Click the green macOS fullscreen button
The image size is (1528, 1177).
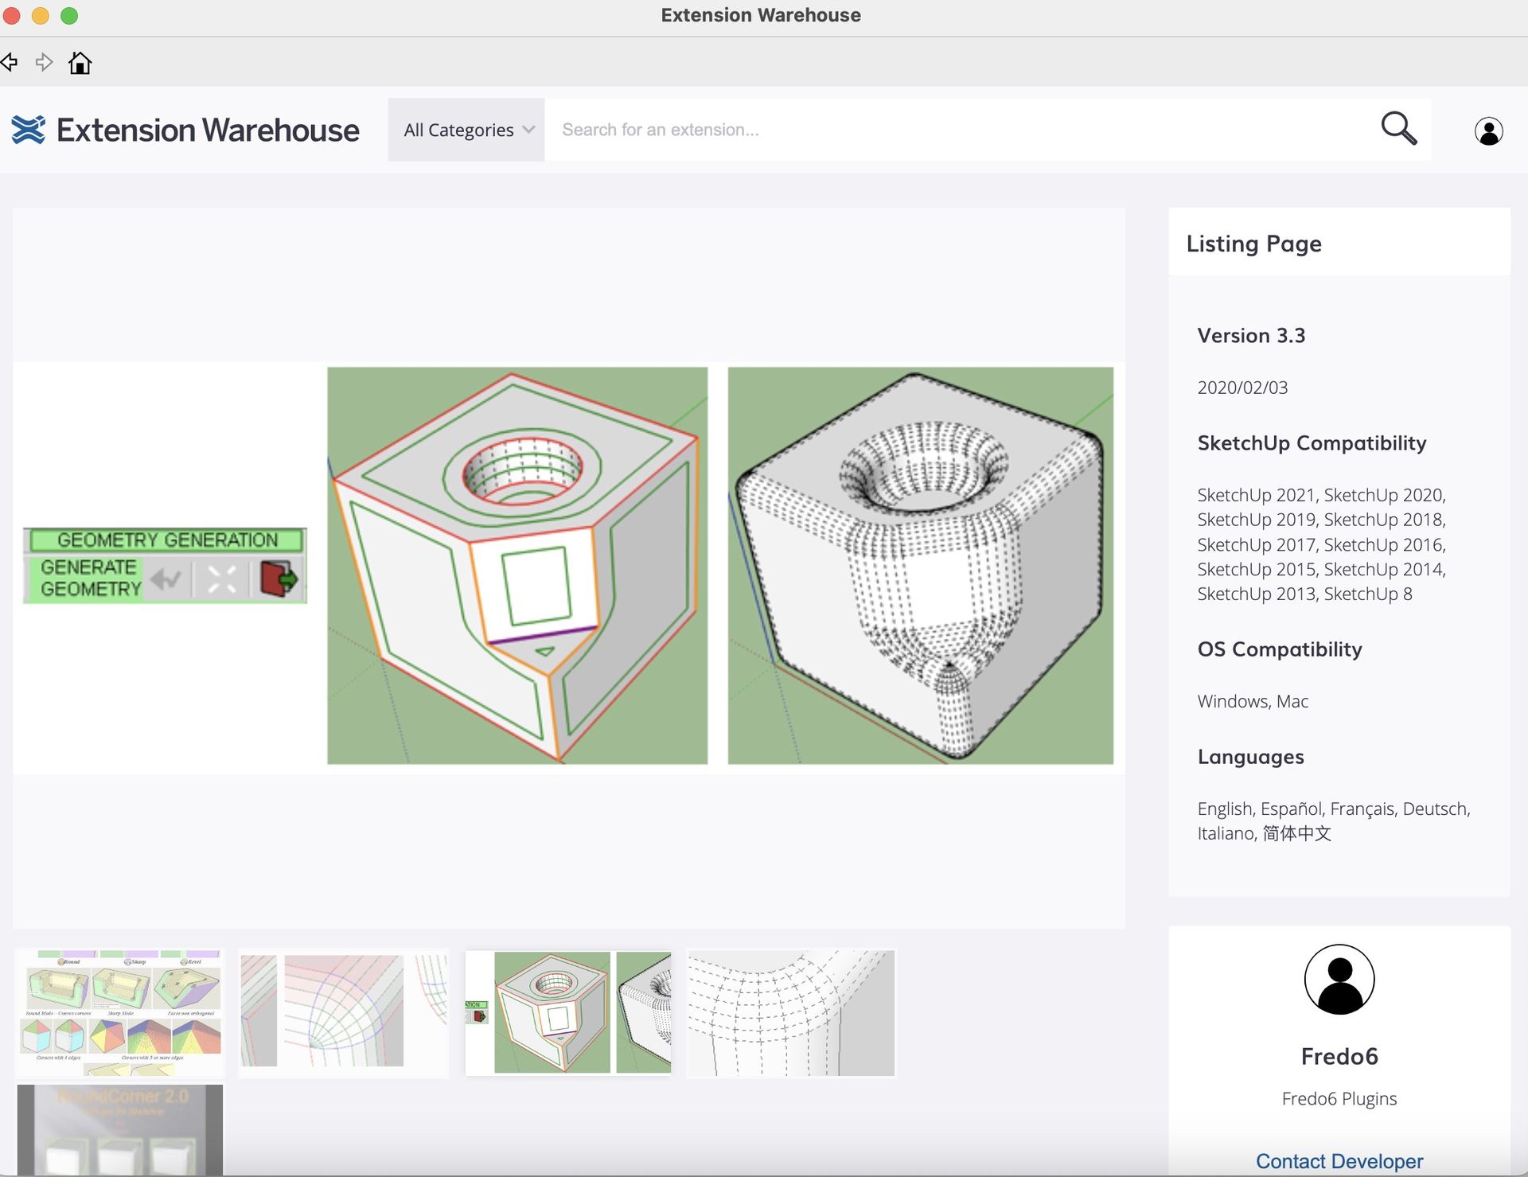pyautogui.click(x=69, y=16)
